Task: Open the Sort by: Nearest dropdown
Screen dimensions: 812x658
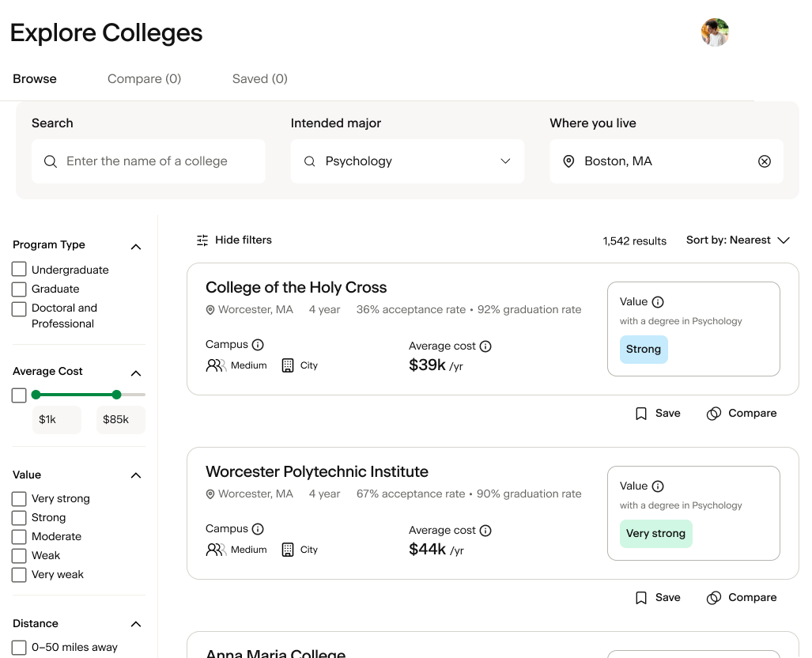Action: point(738,240)
